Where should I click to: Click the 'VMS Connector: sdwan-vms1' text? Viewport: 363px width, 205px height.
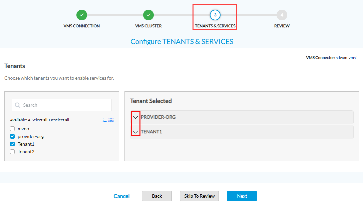[332, 58]
